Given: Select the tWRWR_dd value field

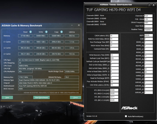Looking at the screenshot, I should point(149,92).
